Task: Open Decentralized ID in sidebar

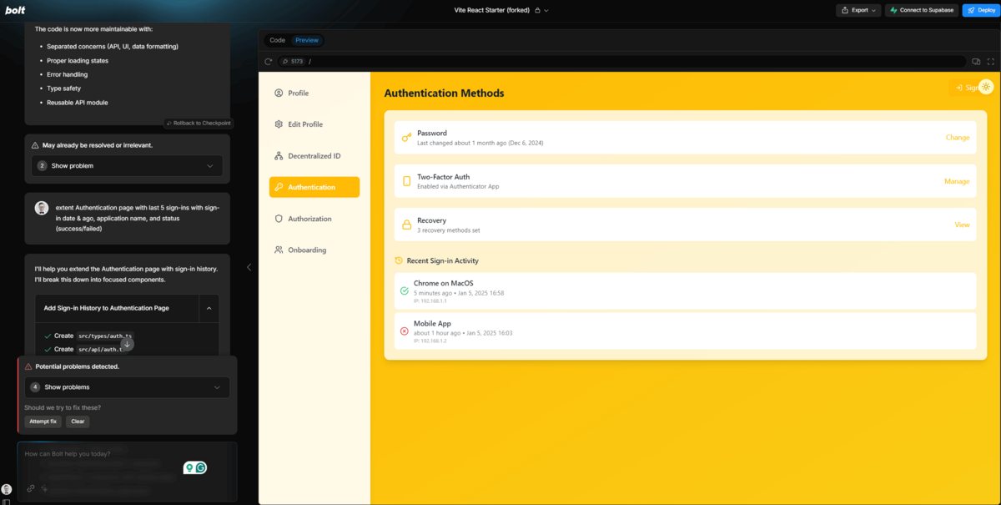Action: (x=314, y=156)
